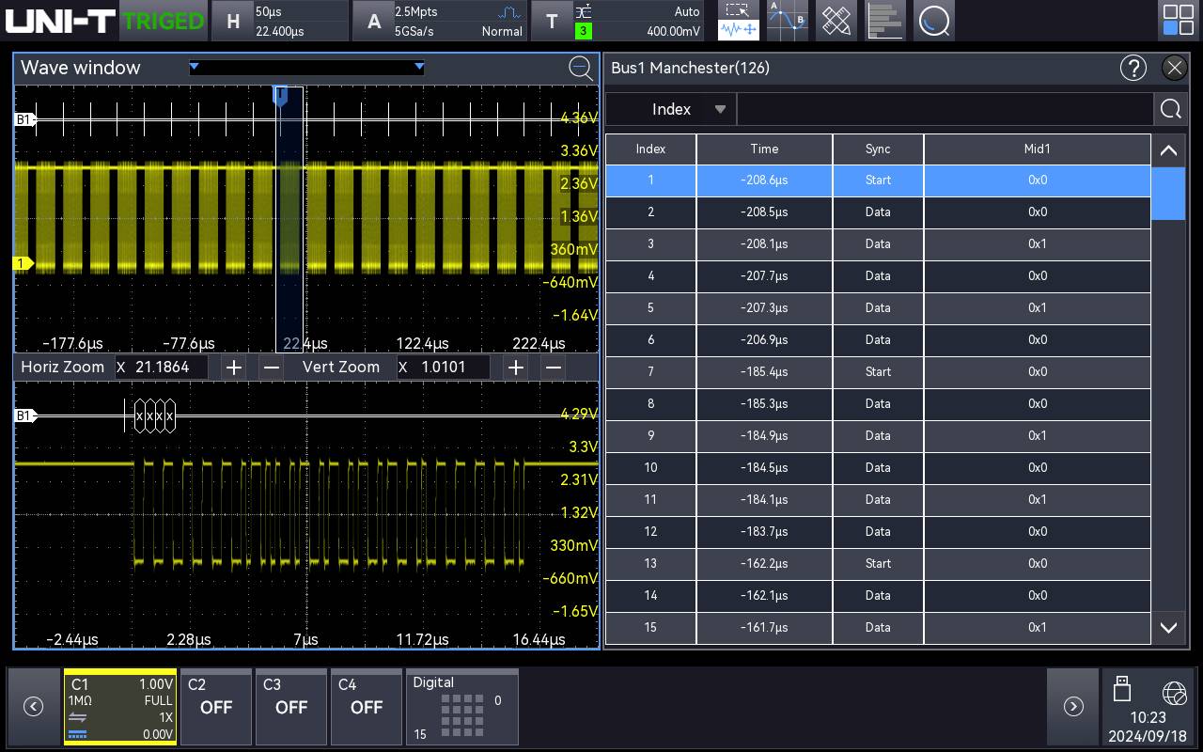Open the A/B cursor measurement tool
This screenshot has width=1203, height=752.
(x=787, y=20)
